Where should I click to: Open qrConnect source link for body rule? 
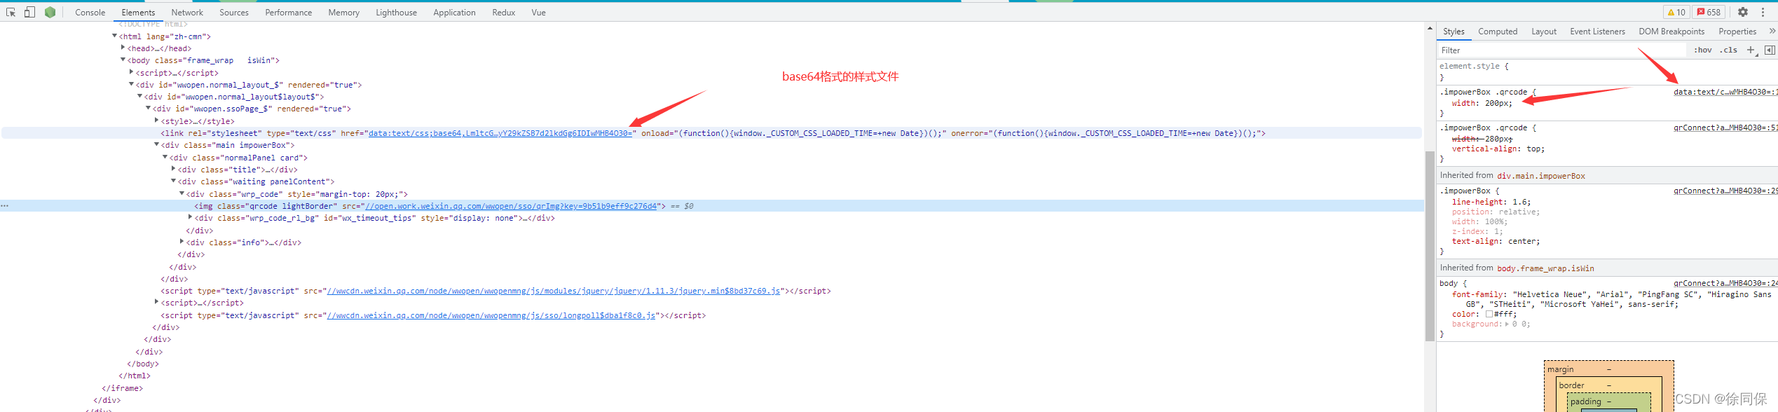[x=1725, y=283]
